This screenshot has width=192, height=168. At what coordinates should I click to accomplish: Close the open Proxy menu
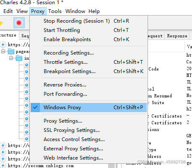38,11
